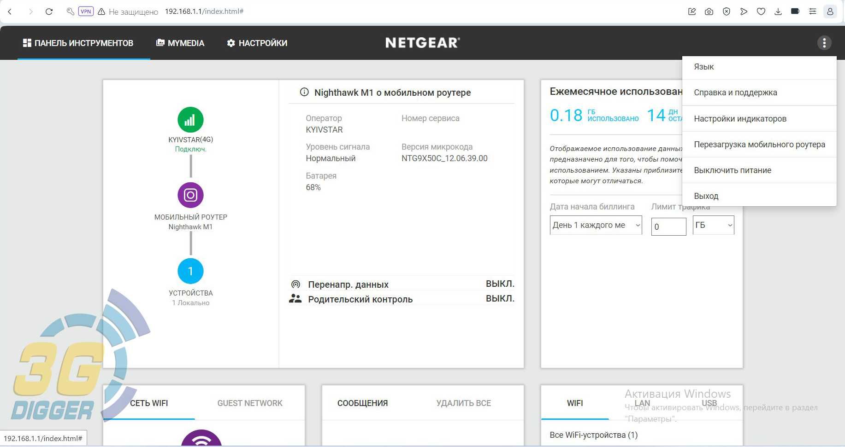Image resolution: width=845 pixels, height=447 pixels.
Task: Click the browser snapshot camera icon
Action: click(709, 12)
